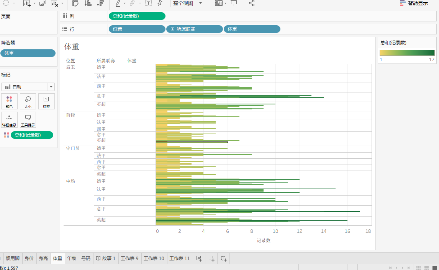Click the 守门员 row label
Screen dimensions: 439x270
73,148
